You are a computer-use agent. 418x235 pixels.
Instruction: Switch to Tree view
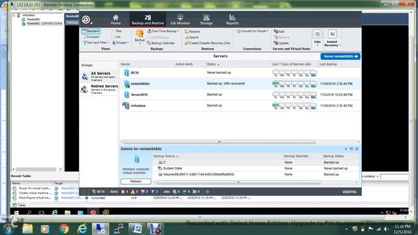click(117, 31)
